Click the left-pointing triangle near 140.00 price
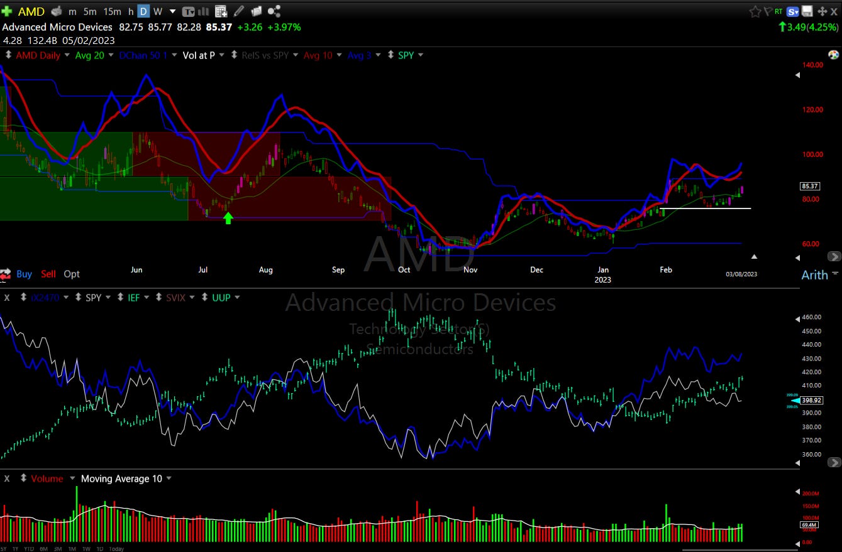Image resolution: width=842 pixels, height=552 pixels. [798, 75]
